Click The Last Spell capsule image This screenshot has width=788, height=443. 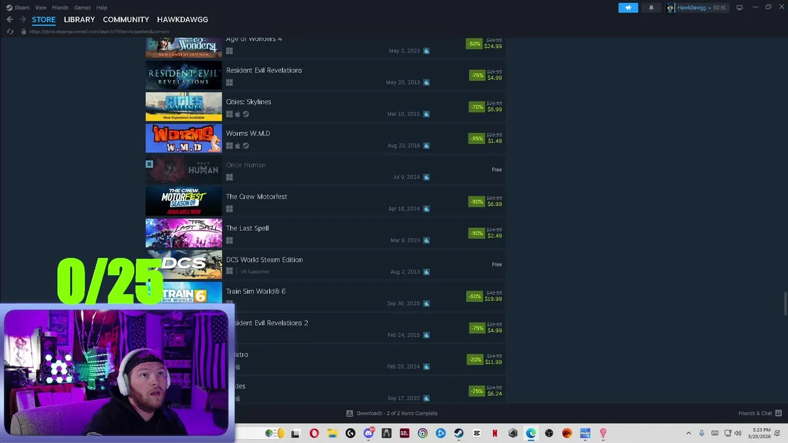(183, 233)
